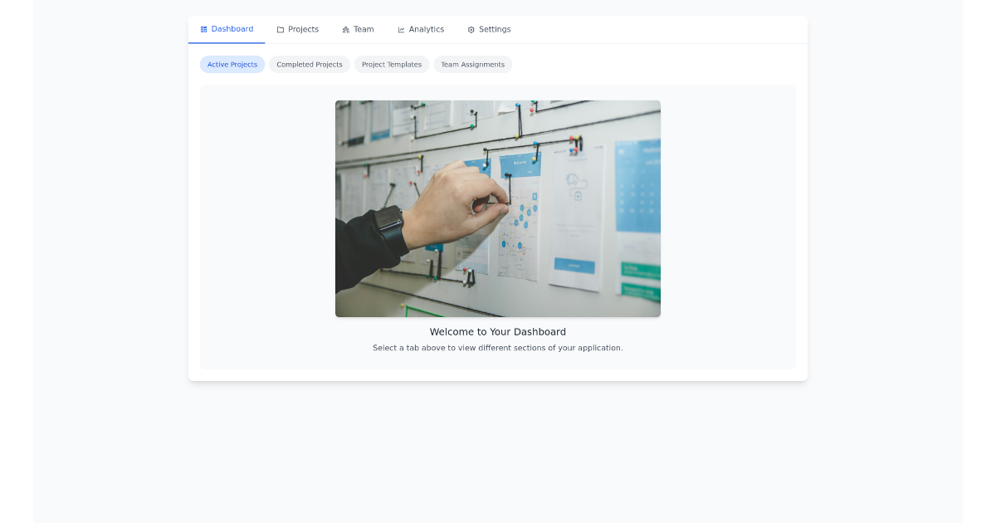
Task: Click the tab instruction subtitle text
Action: [499, 347]
